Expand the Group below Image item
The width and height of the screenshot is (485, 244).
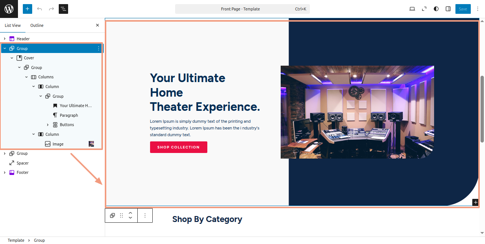(4, 153)
